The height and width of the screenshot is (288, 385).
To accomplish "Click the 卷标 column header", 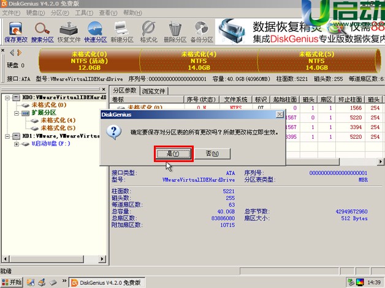I will (x=147, y=100).
